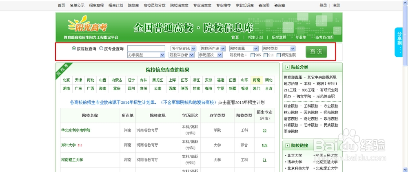
Task: Open 招生章程 in the top navigation
Action: [x=96, y=5]
